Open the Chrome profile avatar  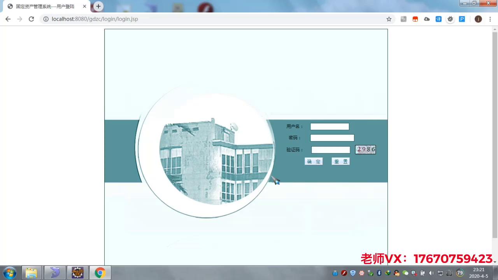pyautogui.click(x=478, y=19)
